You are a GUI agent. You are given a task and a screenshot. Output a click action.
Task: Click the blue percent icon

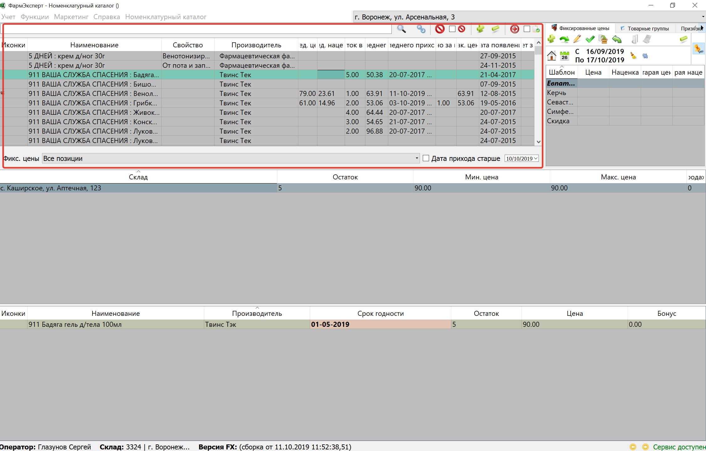tap(645, 56)
